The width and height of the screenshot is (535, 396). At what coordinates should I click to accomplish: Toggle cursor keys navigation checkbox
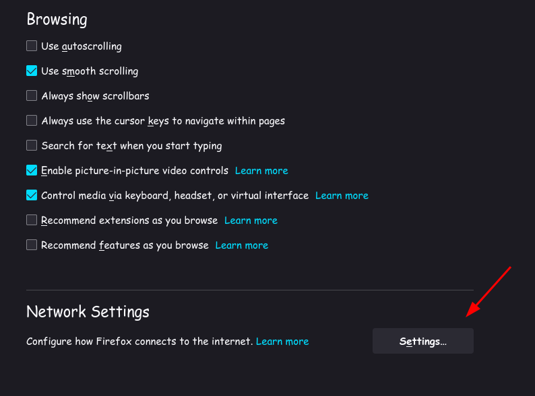(x=32, y=120)
